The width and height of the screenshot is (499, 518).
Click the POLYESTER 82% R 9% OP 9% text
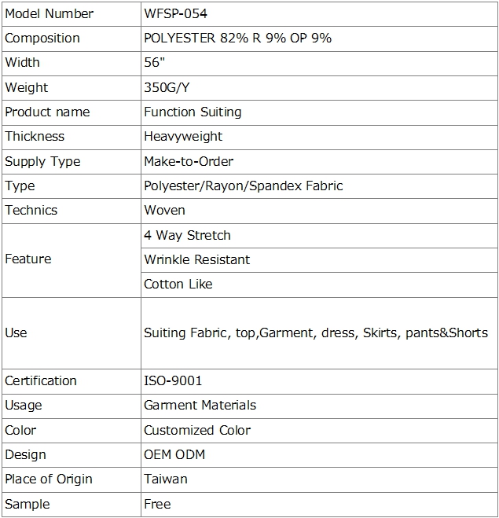(237, 39)
